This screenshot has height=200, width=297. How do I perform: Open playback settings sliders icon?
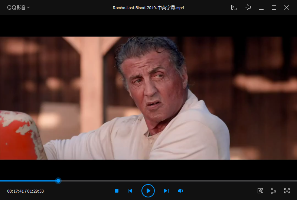pyautogui.click(x=274, y=191)
